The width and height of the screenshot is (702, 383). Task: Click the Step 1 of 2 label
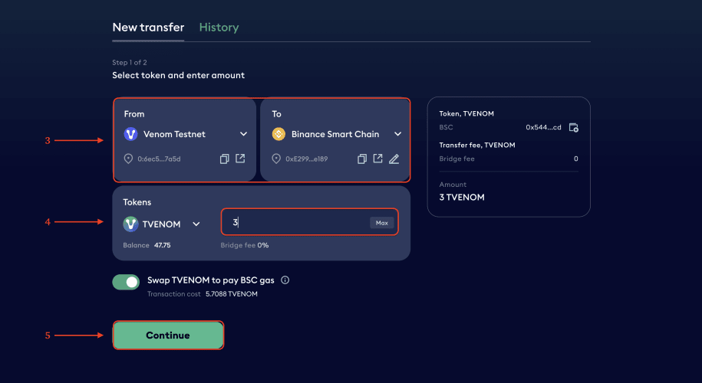130,63
